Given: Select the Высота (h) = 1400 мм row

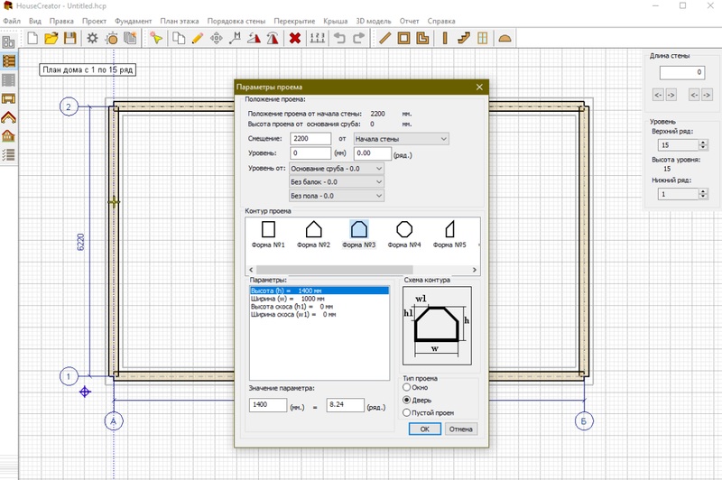Looking at the screenshot, I should point(319,291).
